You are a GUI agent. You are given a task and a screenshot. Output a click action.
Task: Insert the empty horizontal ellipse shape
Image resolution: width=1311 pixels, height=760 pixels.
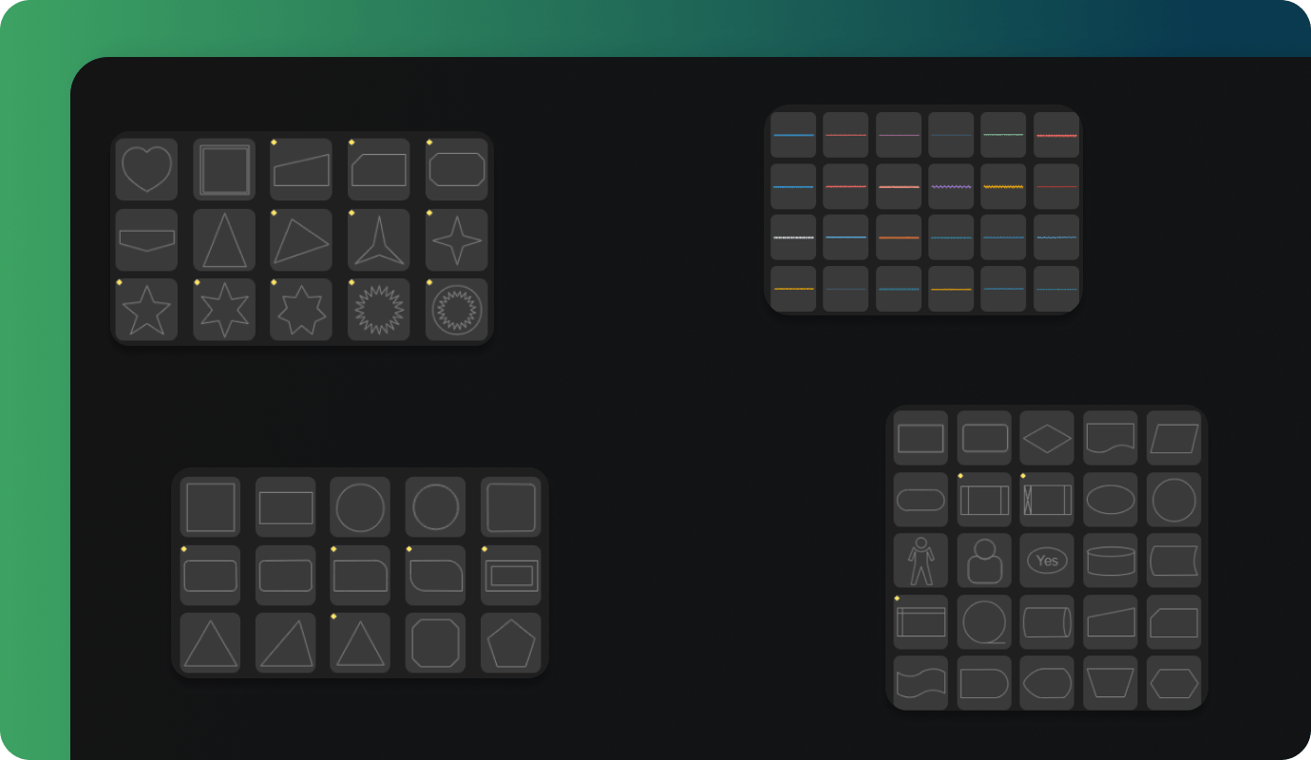tap(1111, 500)
